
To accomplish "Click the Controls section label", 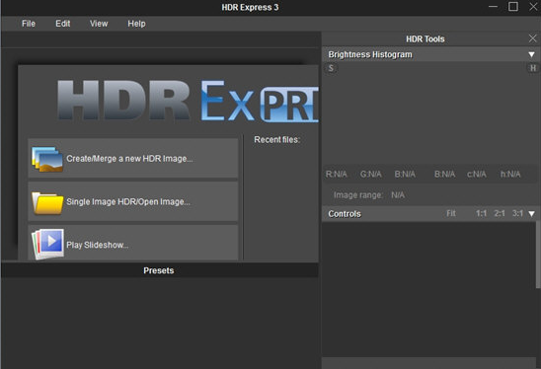I will 345,214.
